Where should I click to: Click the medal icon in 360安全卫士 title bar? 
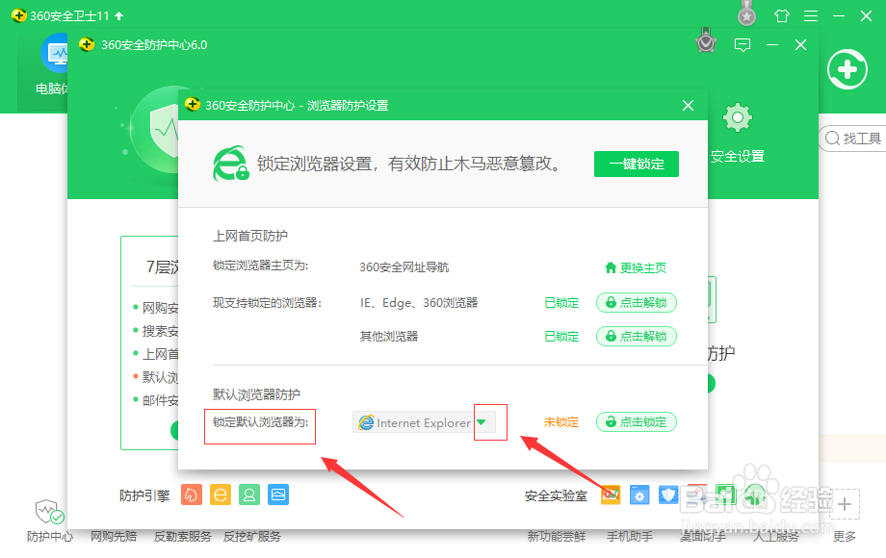[x=747, y=13]
